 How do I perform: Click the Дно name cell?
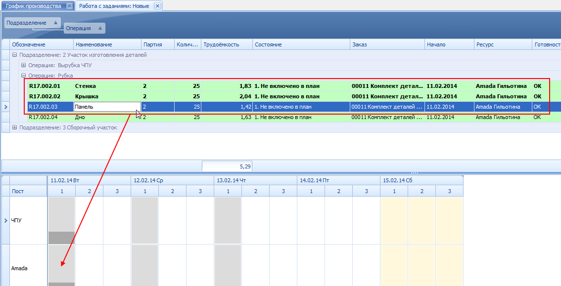coord(107,117)
